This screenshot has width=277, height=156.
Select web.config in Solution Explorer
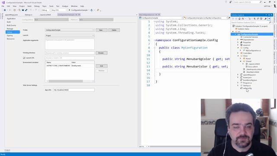(247, 88)
